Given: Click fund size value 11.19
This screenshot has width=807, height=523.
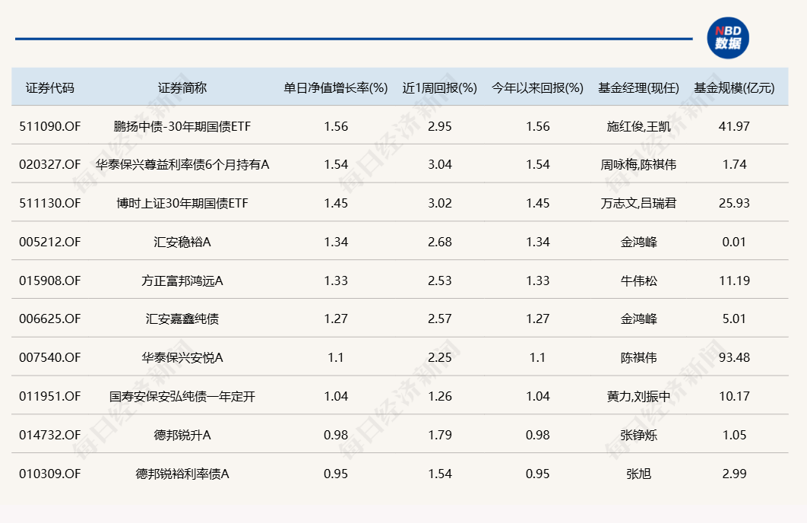Looking at the screenshot, I should pyautogui.click(x=734, y=281).
